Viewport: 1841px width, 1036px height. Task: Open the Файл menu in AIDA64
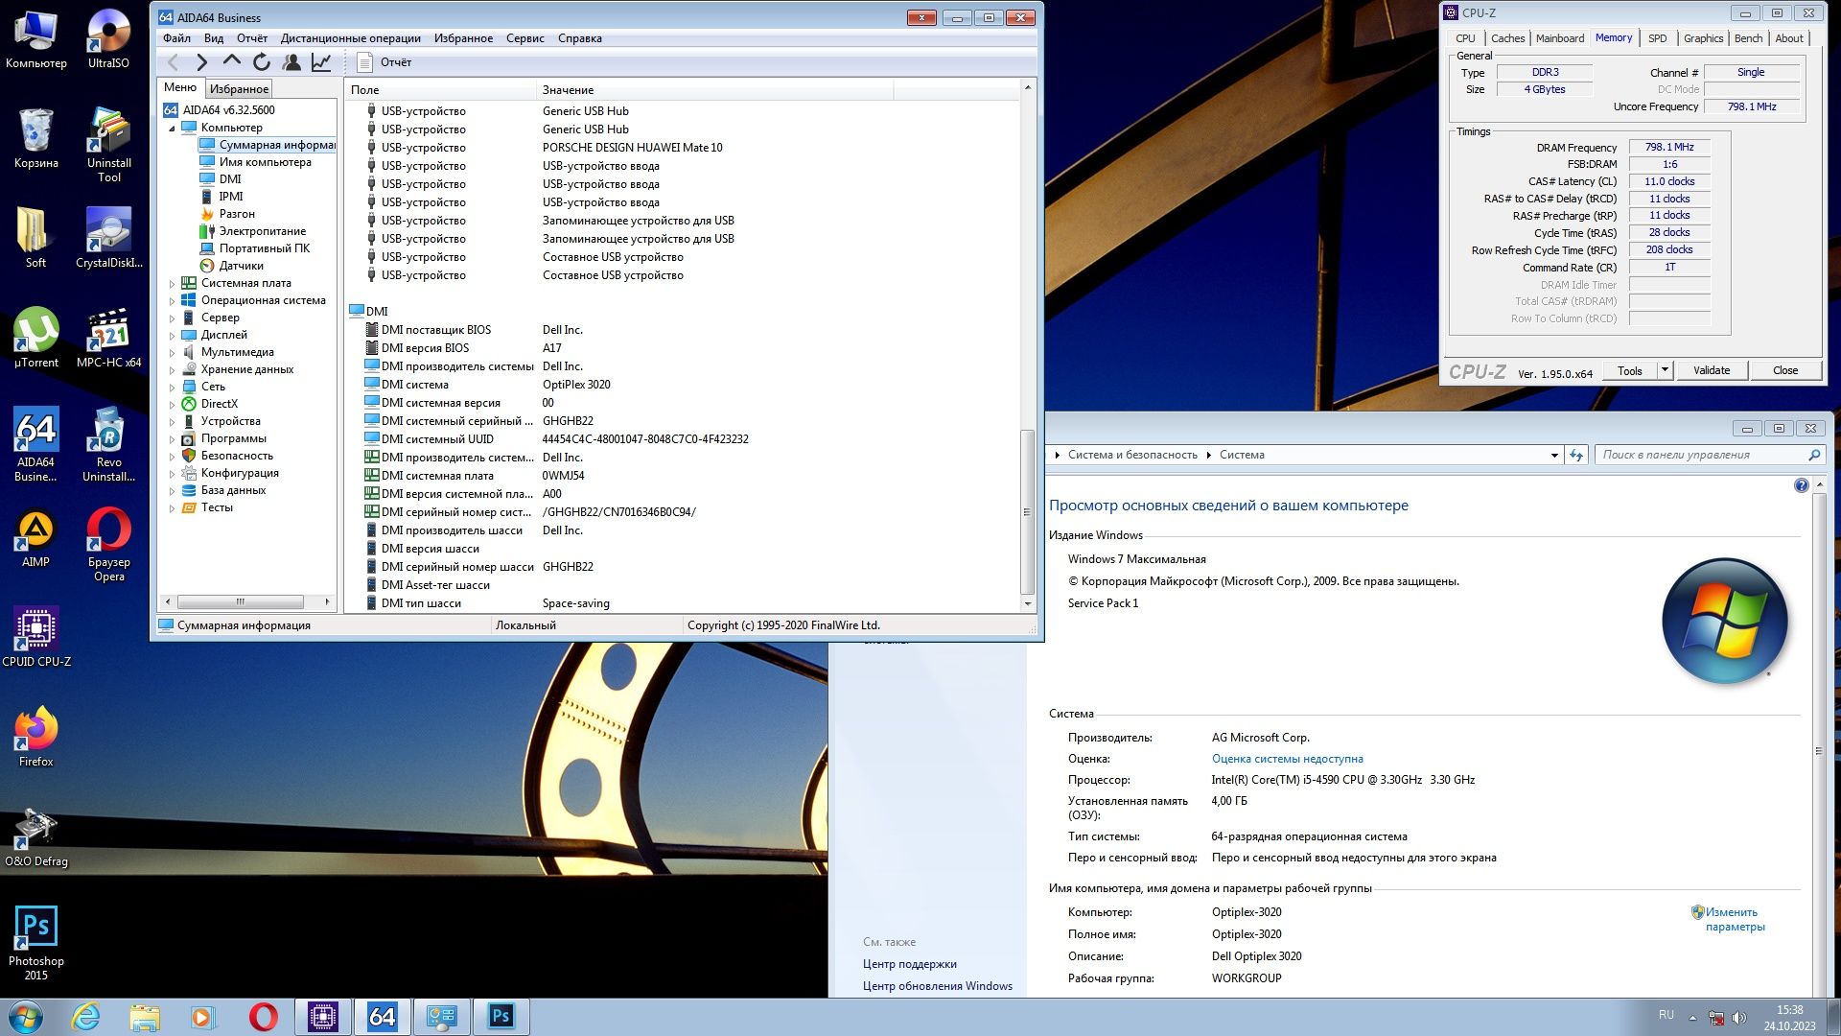point(176,38)
